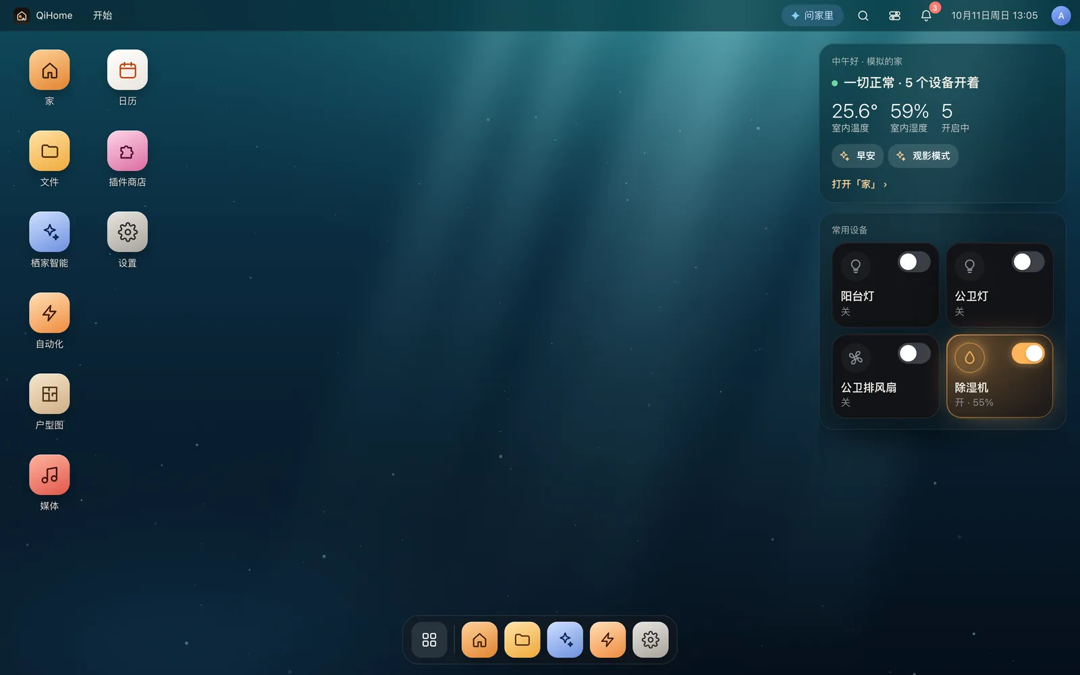Viewport: 1080px width, 675px height.
Task: Click the dock's lightning automation icon
Action: (x=607, y=640)
